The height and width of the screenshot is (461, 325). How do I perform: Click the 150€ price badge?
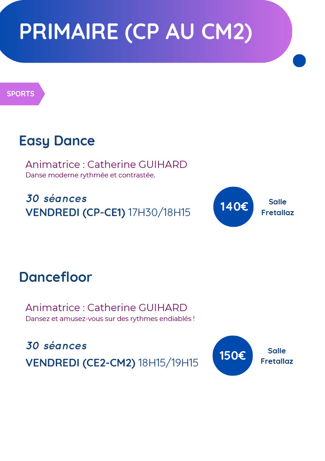233,356
